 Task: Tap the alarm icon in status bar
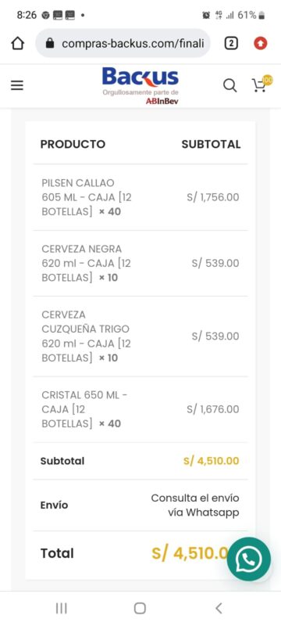[206, 15]
